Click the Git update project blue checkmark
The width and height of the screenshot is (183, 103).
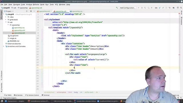(x=160, y=8)
